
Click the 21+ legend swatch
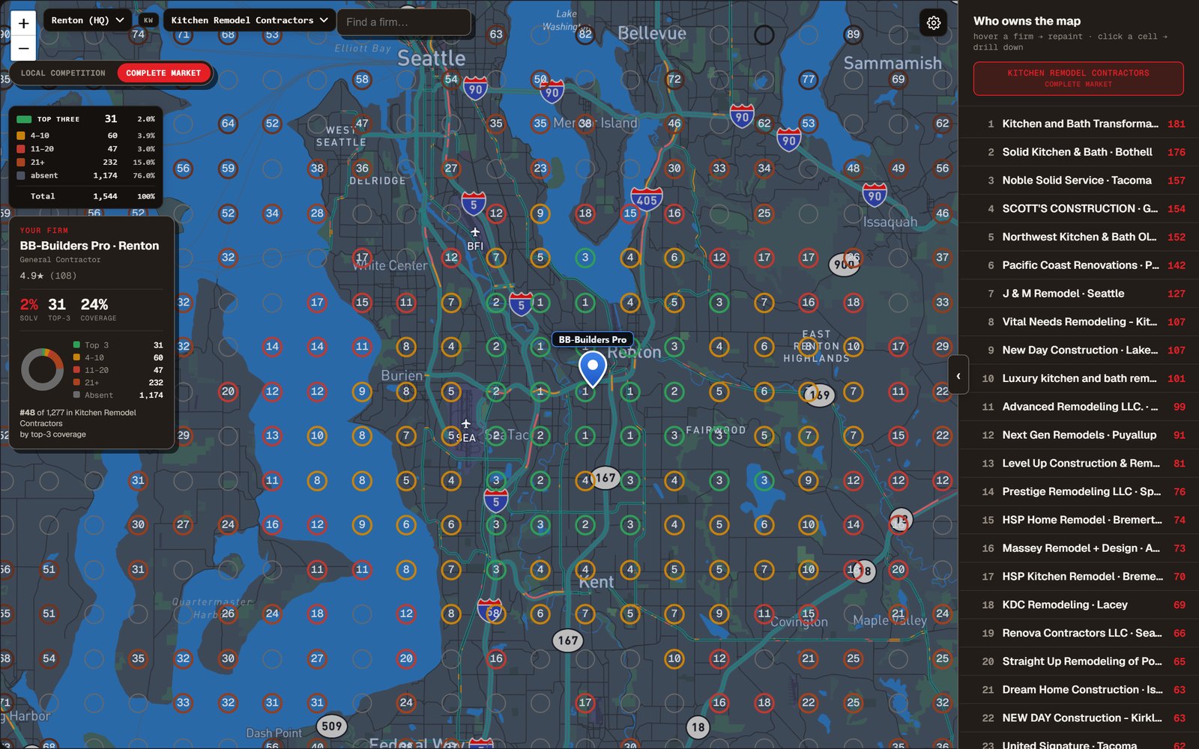[x=21, y=163]
